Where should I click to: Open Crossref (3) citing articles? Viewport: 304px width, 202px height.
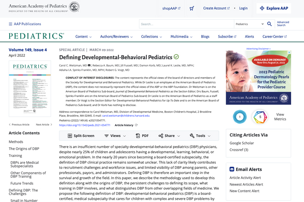239,150
